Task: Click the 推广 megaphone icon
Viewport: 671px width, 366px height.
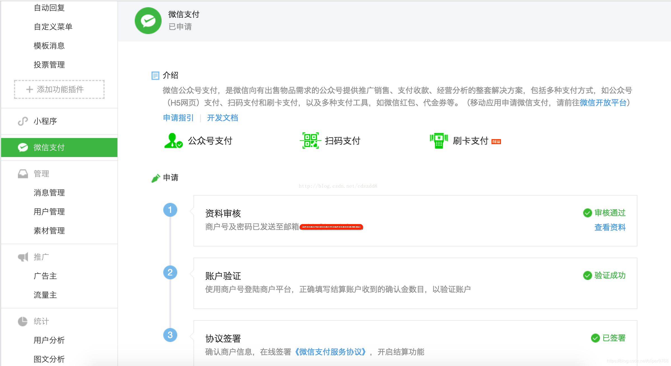Action: (23, 256)
